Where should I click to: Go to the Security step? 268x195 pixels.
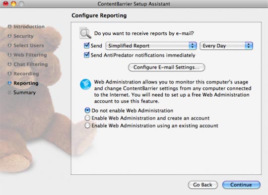pyautogui.click(x=24, y=36)
